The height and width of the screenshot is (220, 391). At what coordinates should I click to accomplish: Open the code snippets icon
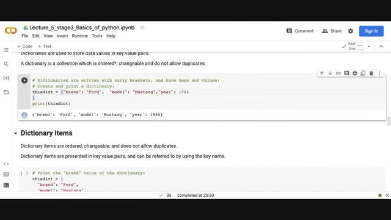(6, 164)
